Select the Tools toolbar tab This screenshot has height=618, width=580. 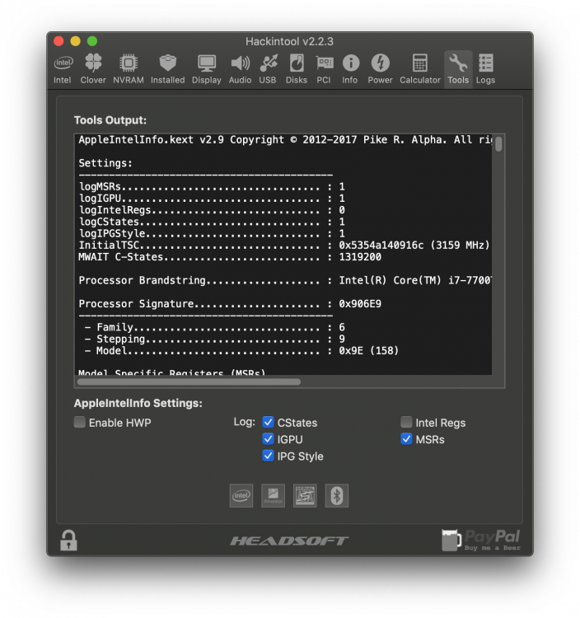458,69
